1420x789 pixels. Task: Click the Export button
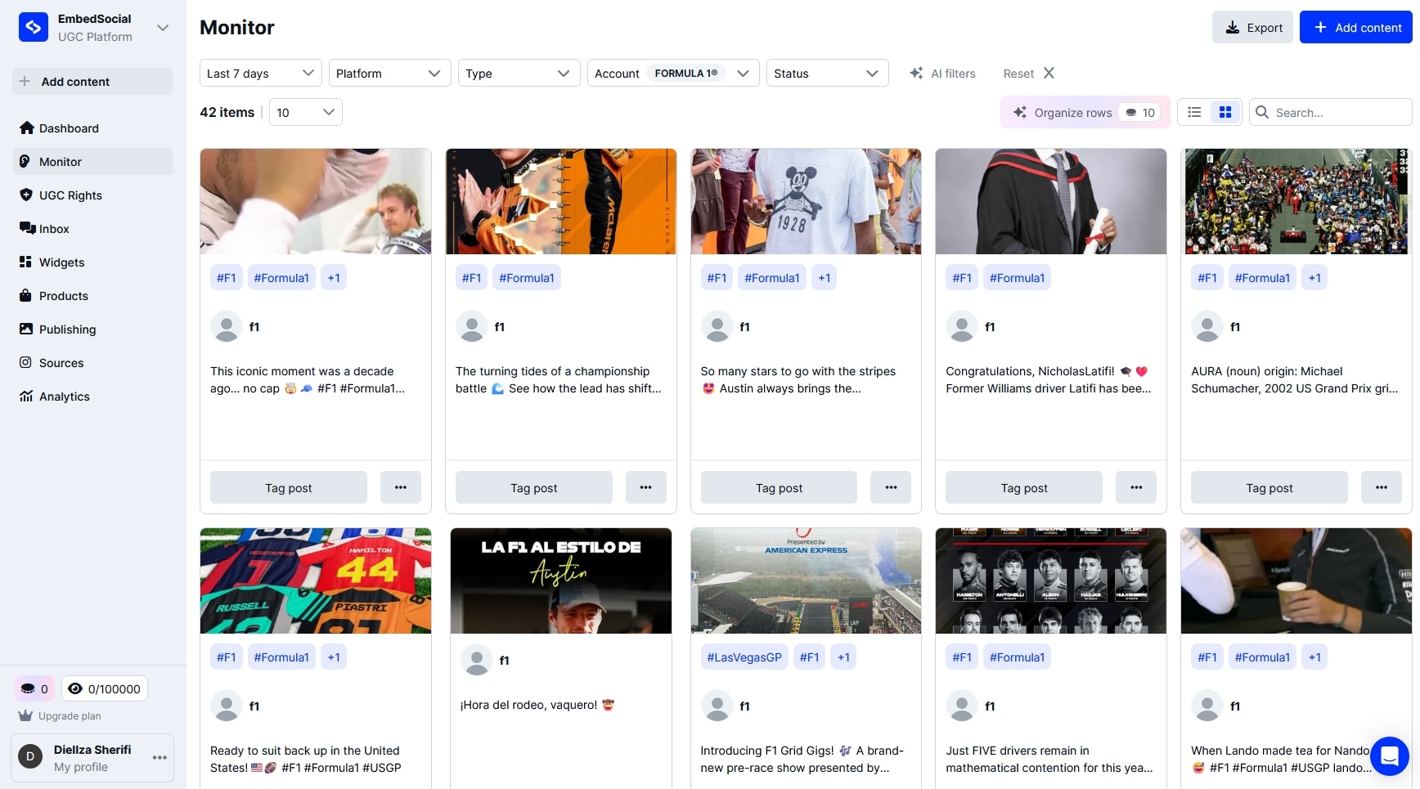click(1252, 27)
